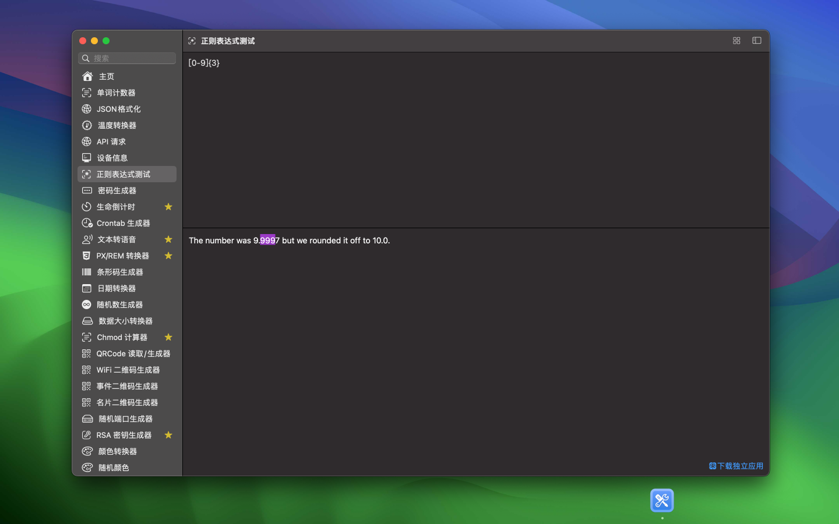Switch to the 正则表达式测试 sidebar entry
This screenshot has width=839, height=524.
point(123,174)
